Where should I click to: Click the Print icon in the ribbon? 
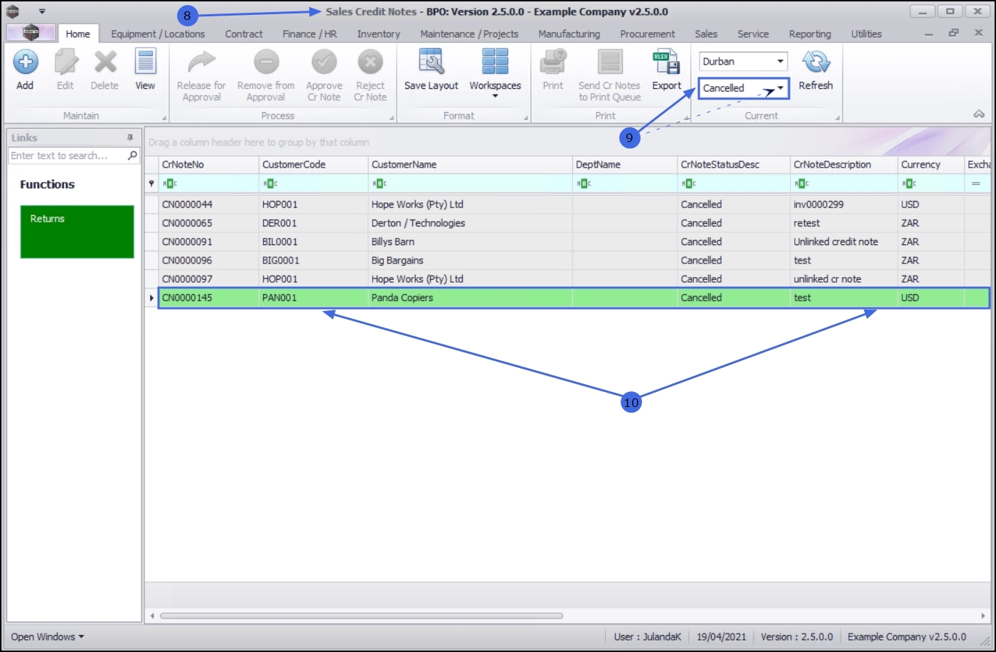pos(552,63)
